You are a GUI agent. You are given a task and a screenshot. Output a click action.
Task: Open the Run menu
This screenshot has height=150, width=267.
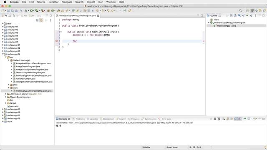(101, 2)
